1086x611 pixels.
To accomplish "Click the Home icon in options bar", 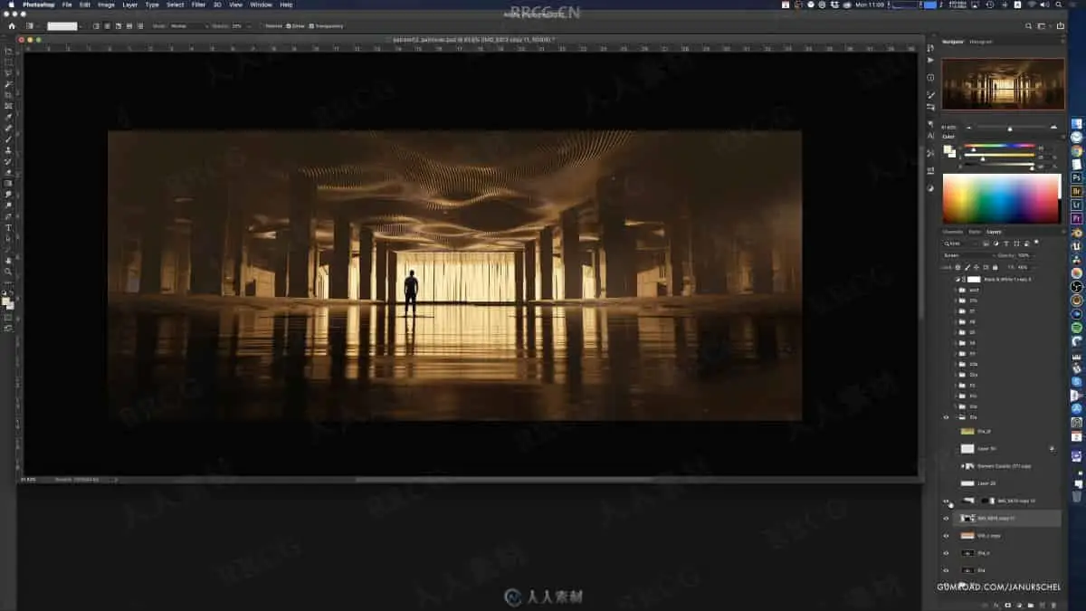I will coord(12,25).
